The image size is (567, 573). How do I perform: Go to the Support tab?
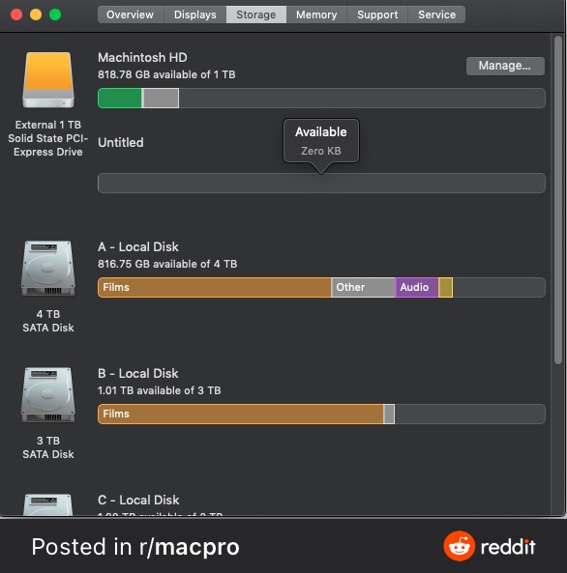tap(377, 14)
